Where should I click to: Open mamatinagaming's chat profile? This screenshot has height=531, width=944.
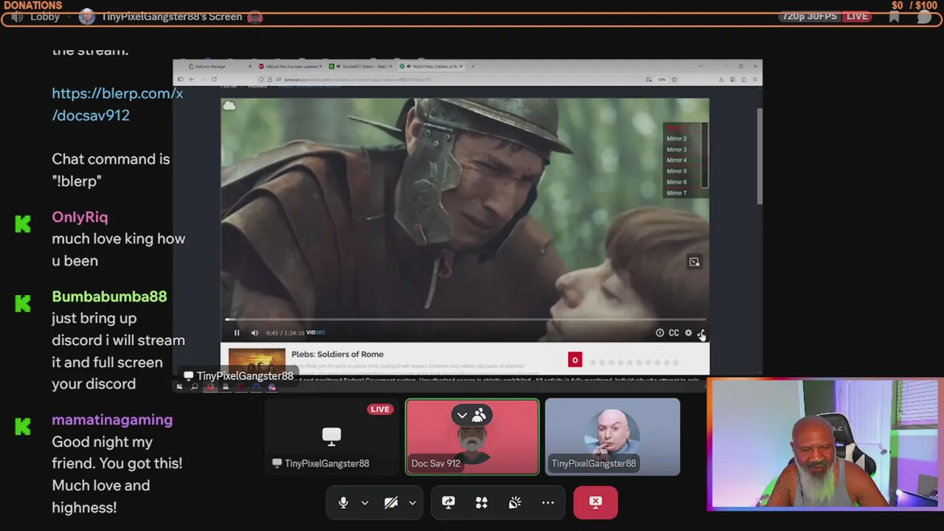tap(112, 420)
